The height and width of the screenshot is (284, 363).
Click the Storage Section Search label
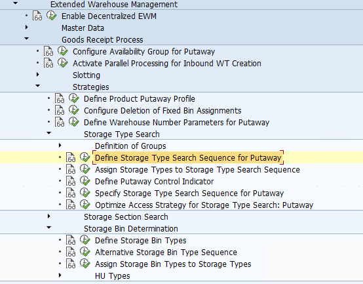click(x=126, y=217)
